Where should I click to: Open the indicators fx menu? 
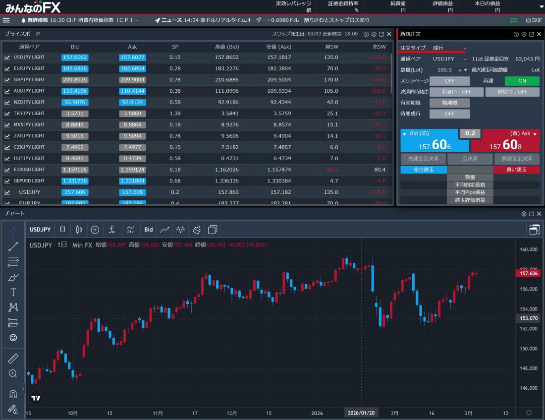point(112,230)
